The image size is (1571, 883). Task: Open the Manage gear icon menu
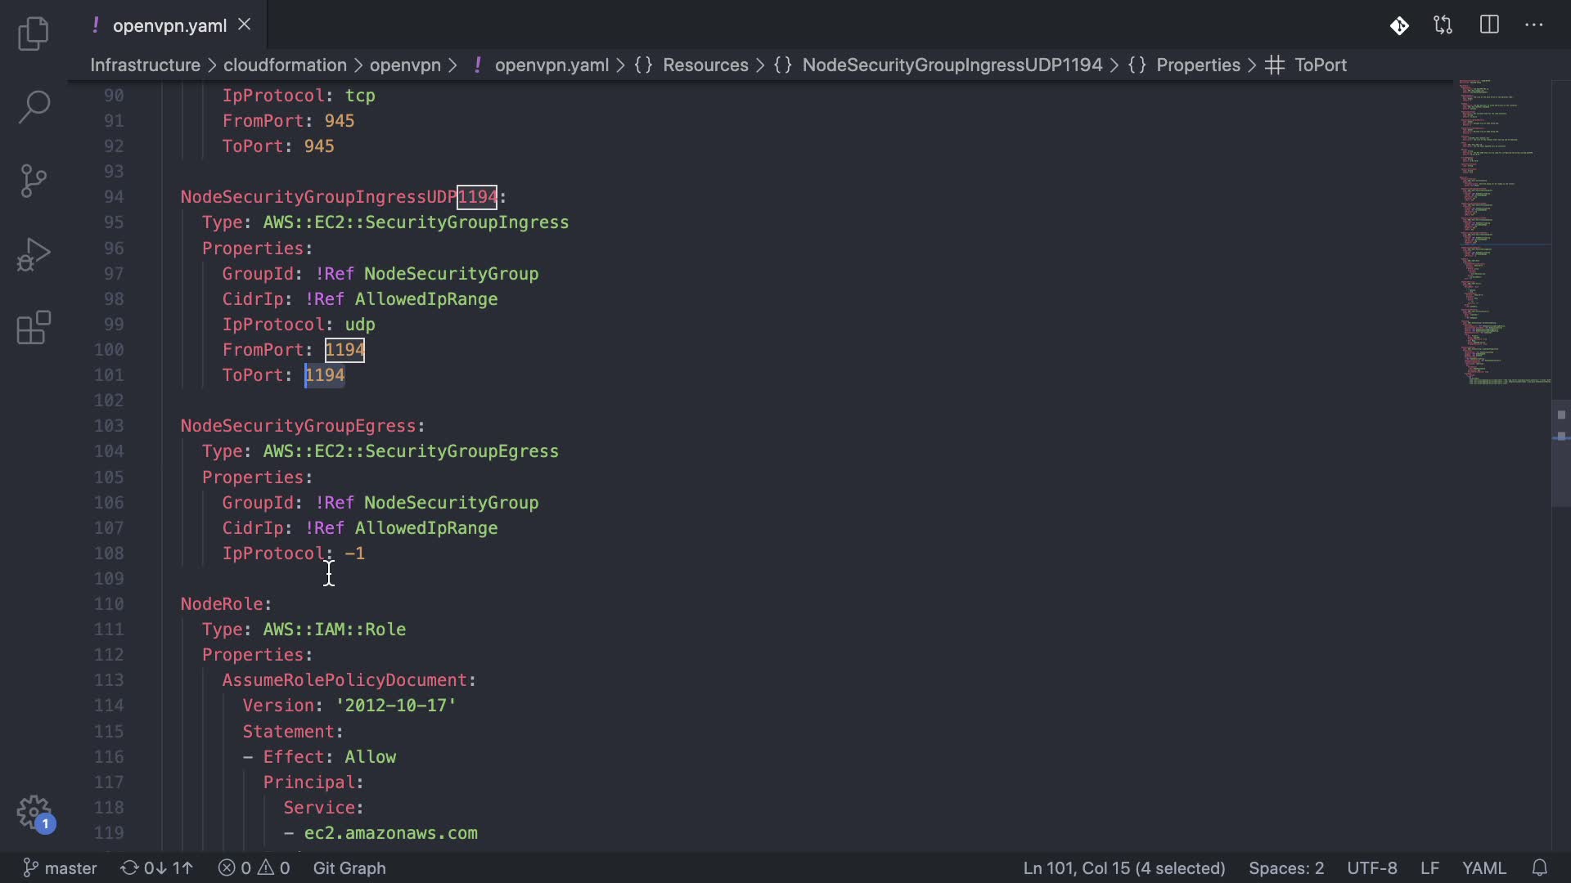(x=34, y=814)
